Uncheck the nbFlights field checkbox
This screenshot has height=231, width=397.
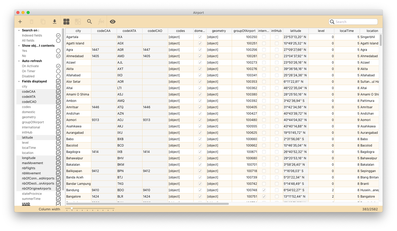pyautogui.click(x=58, y=168)
